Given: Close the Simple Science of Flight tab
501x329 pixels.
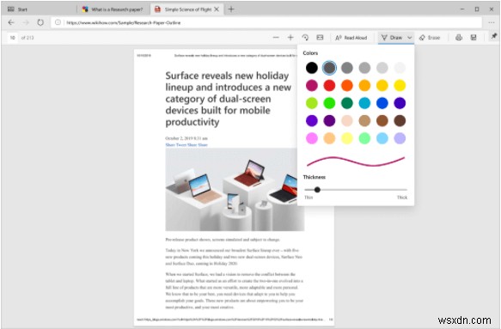Looking at the screenshot, I should 217,9.
